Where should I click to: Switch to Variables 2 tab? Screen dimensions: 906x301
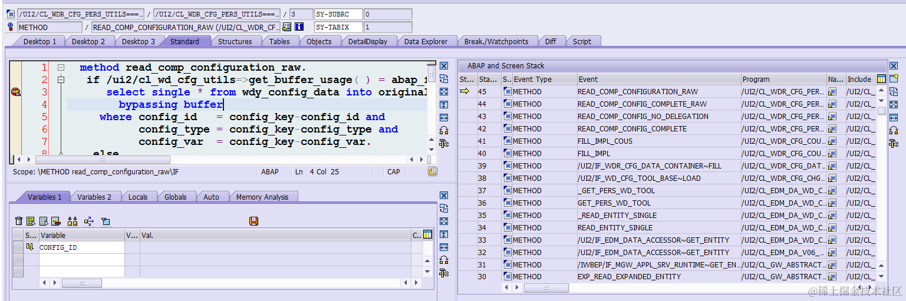[x=94, y=197]
